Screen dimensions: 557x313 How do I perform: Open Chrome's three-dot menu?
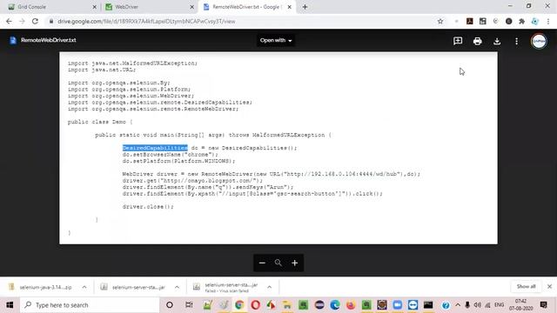pos(548,21)
